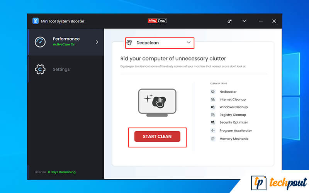Select the Security Optimizer label
The height and width of the screenshot is (193, 309).
coord(234,122)
